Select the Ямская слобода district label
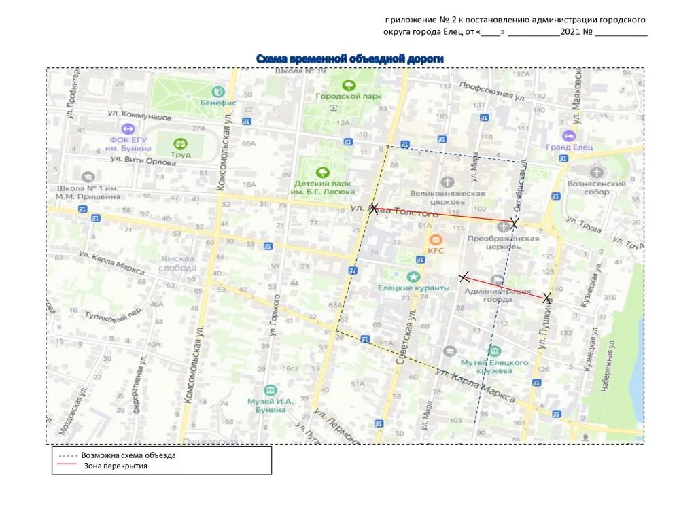The width and height of the screenshot is (696, 522). point(177,263)
